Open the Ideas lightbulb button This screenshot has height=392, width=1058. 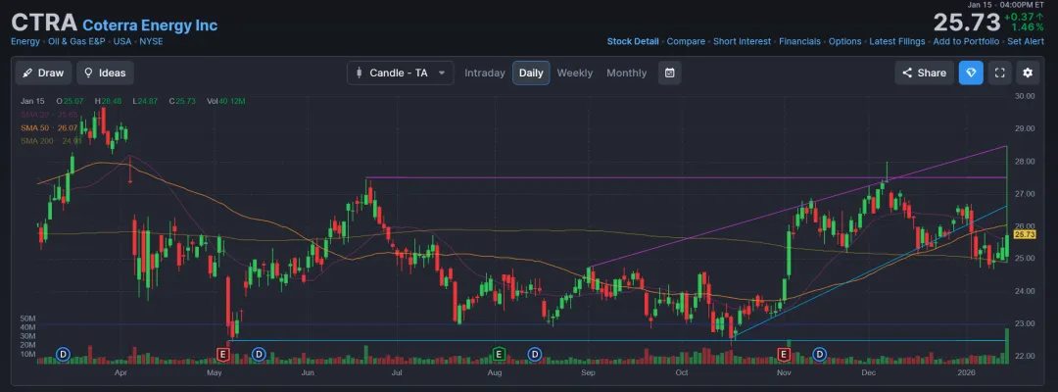point(105,73)
